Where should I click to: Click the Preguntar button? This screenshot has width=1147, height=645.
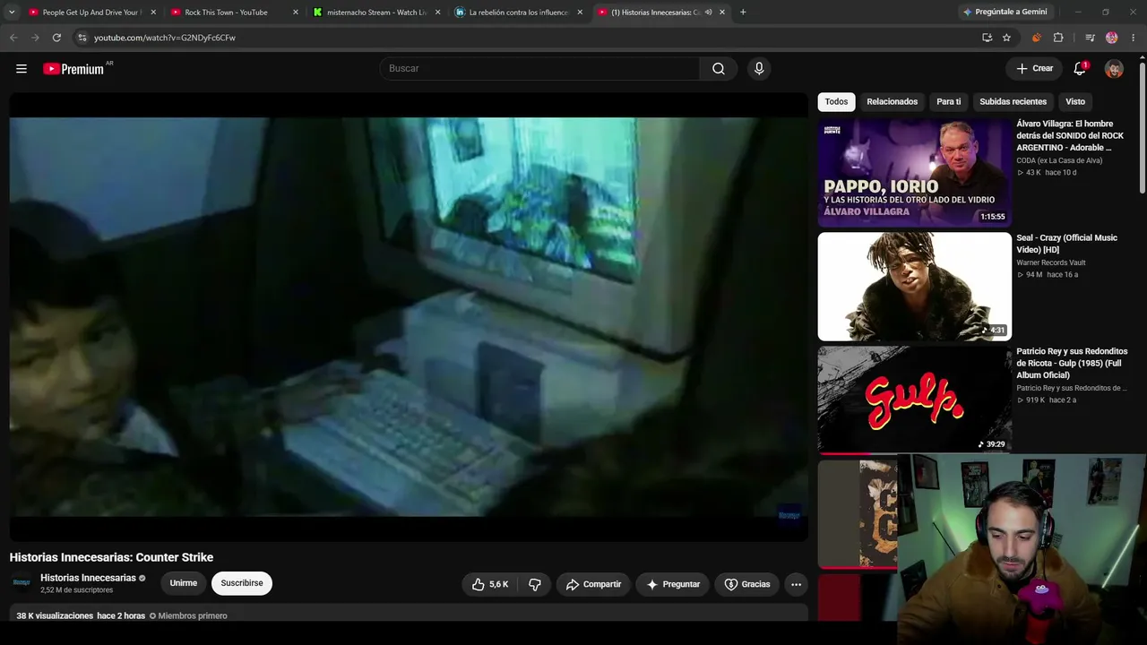click(673, 584)
